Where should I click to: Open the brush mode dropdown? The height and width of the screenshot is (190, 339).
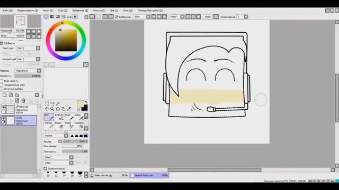click(56, 136)
